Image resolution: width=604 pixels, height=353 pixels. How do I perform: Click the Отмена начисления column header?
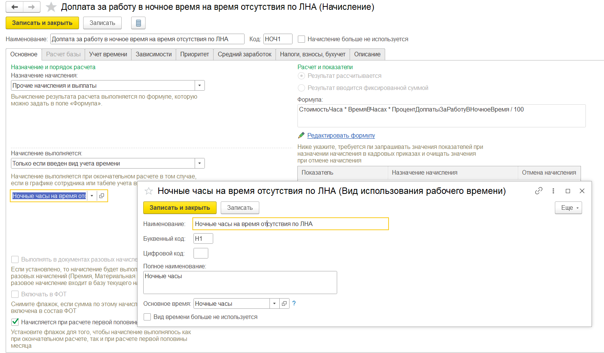tap(549, 172)
